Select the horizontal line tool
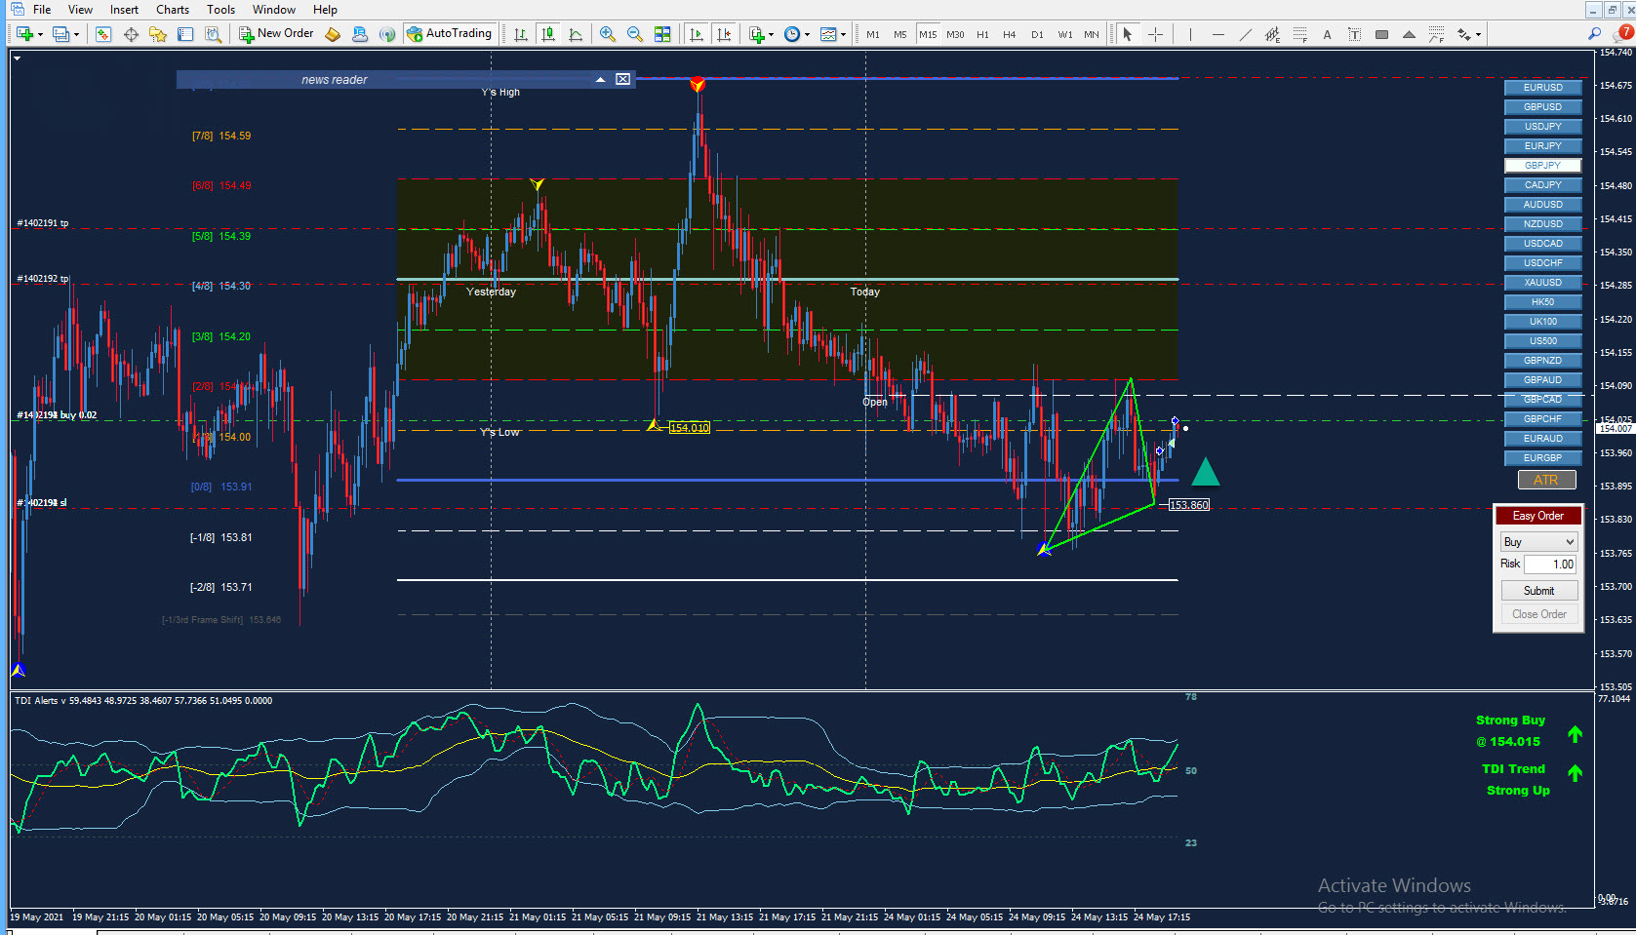Image resolution: width=1636 pixels, height=935 pixels. click(1217, 34)
